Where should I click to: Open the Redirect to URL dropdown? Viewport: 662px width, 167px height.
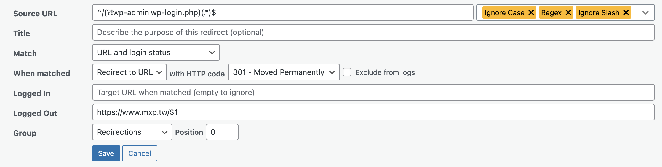pos(129,72)
